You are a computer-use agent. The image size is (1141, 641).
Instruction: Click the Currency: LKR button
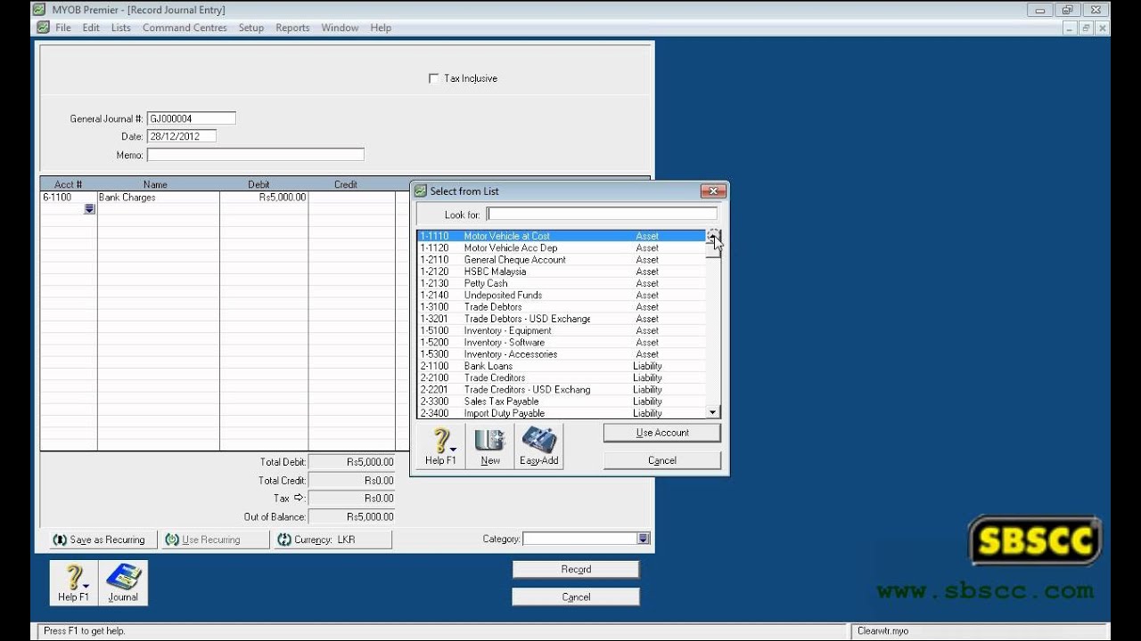click(x=332, y=540)
